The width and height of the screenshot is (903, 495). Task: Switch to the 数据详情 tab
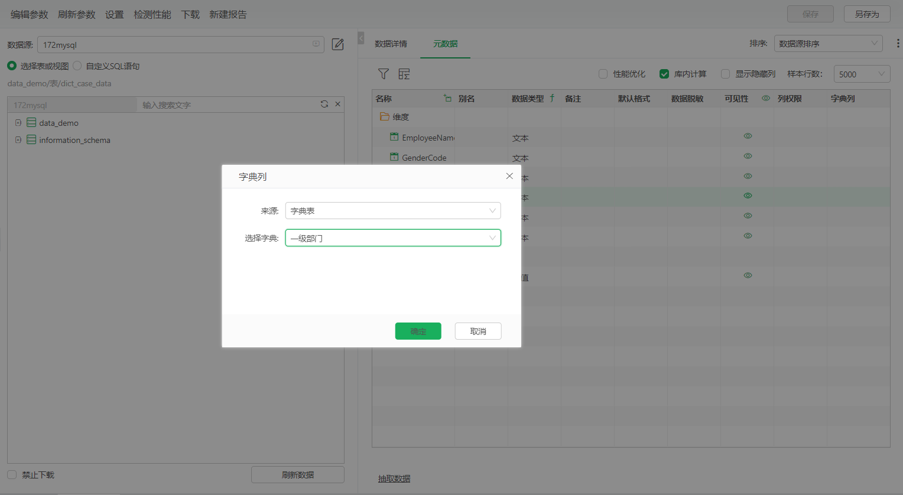point(391,44)
